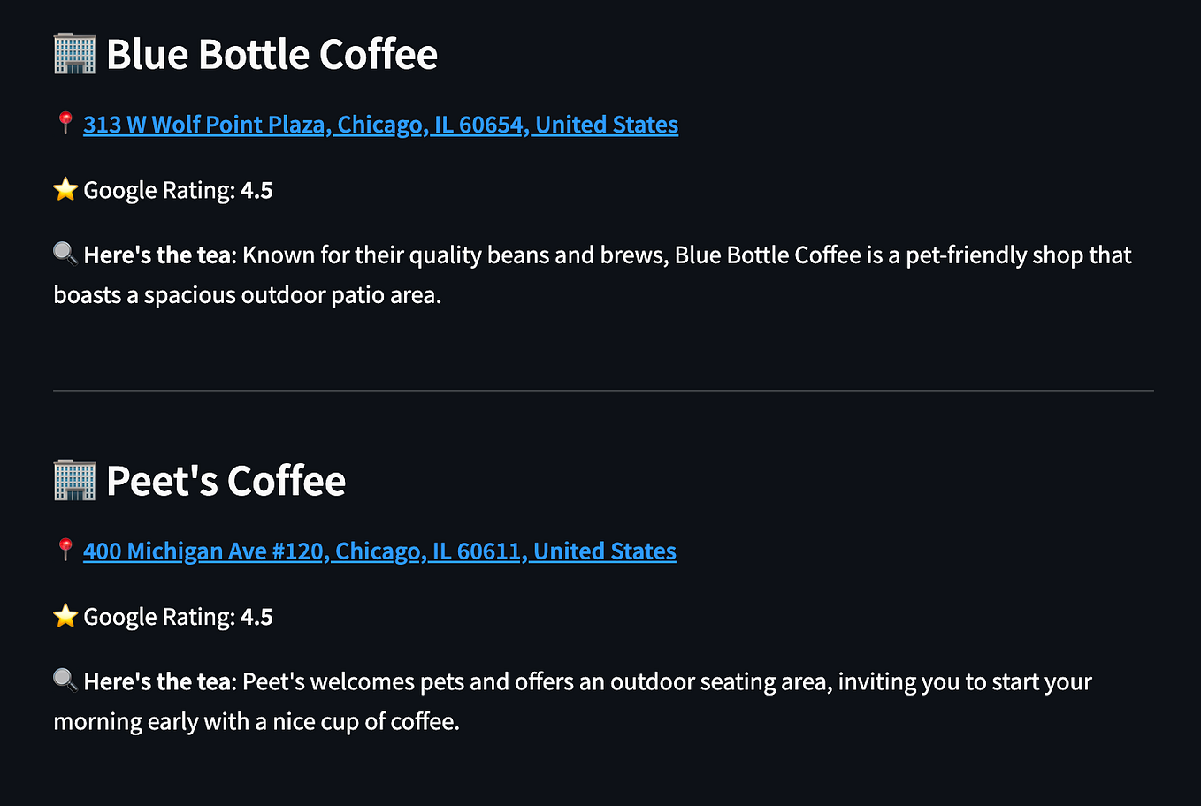Click the "spacious outdoor patio area" sentence

[x=248, y=295]
